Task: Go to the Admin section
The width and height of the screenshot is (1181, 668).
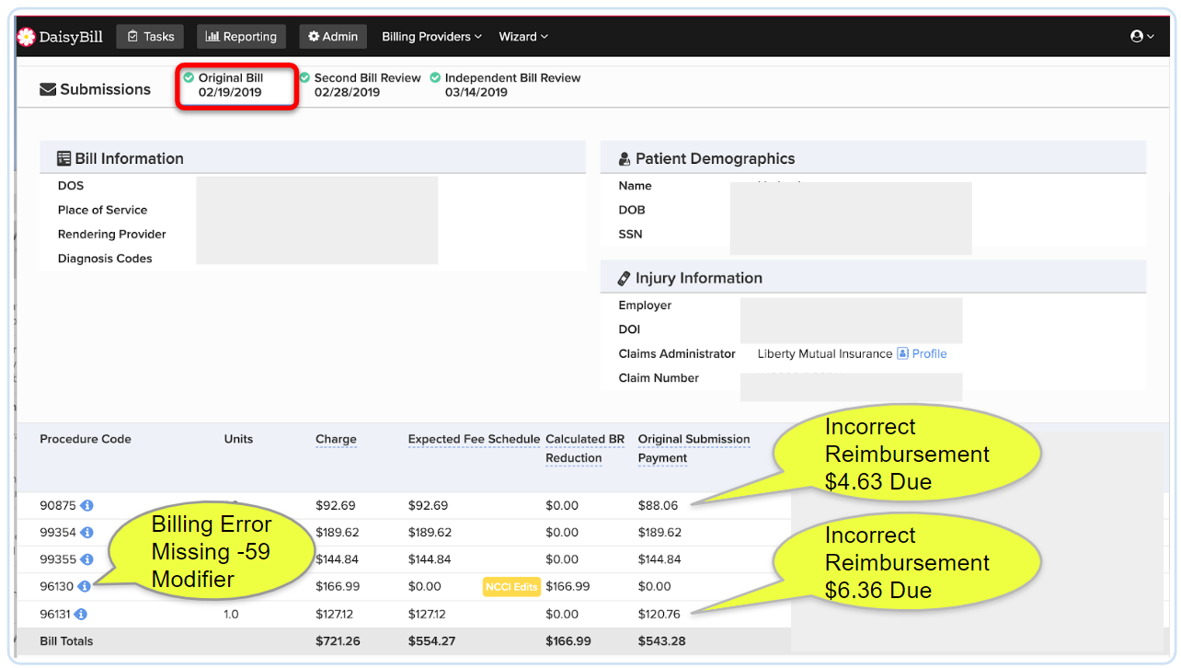Action: point(333,37)
